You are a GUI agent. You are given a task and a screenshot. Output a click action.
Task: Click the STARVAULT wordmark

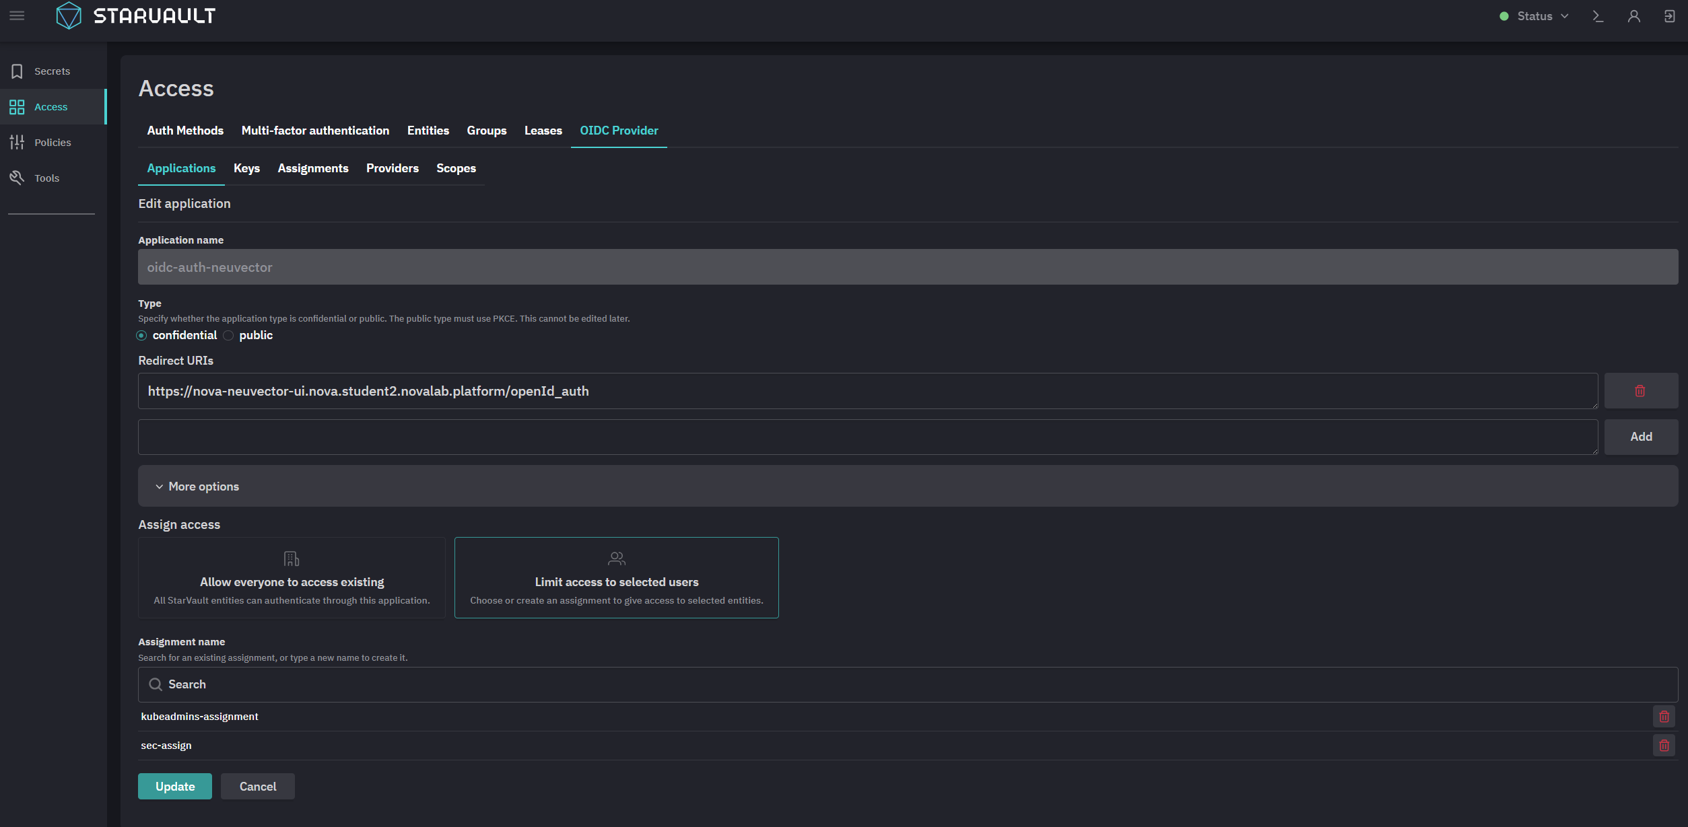coord(154,16)
